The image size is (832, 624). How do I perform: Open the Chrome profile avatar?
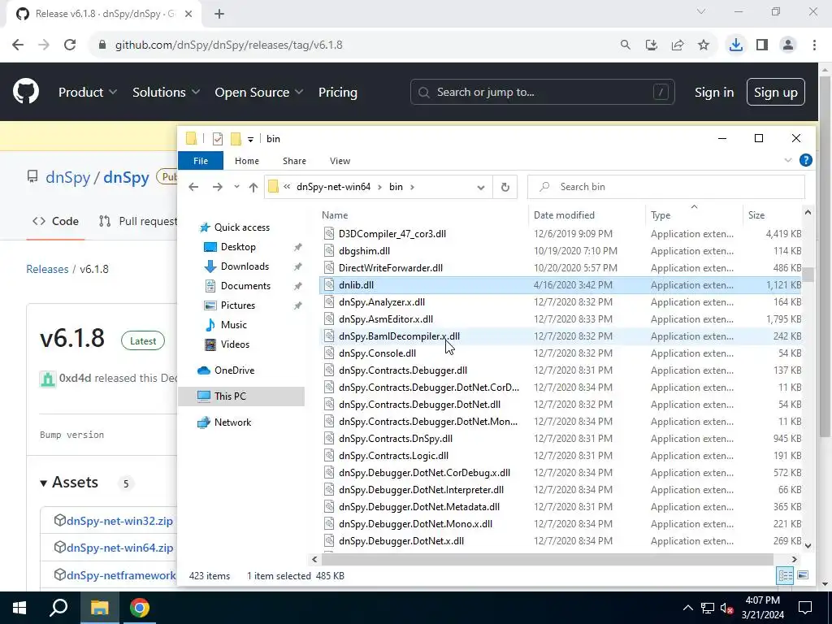point(788,45)
